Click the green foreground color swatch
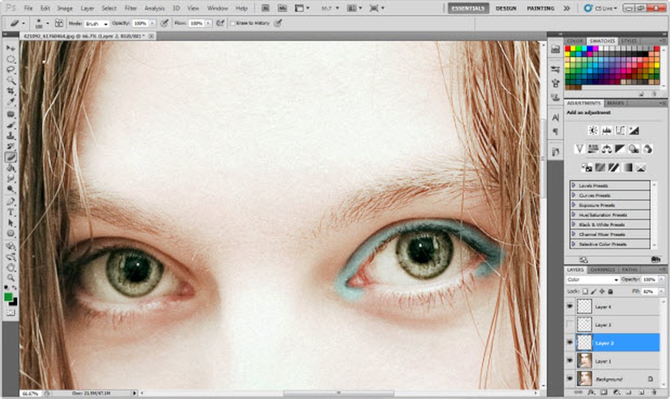 8,296
